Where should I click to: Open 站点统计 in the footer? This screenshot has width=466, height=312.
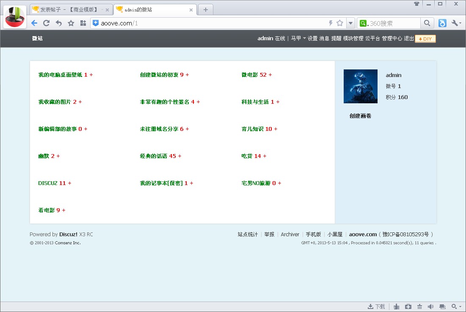[x=248, y=235]
